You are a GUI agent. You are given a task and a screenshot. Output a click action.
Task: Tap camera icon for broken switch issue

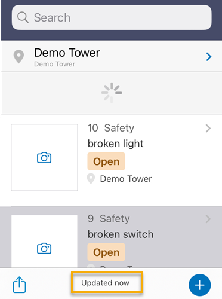(44, 248)
